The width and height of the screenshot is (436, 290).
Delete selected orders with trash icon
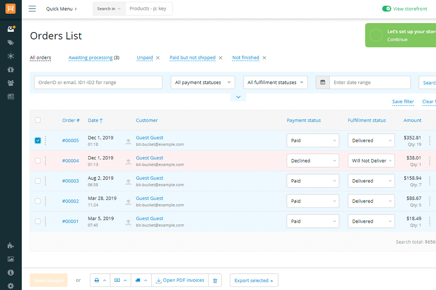point(215,280)
